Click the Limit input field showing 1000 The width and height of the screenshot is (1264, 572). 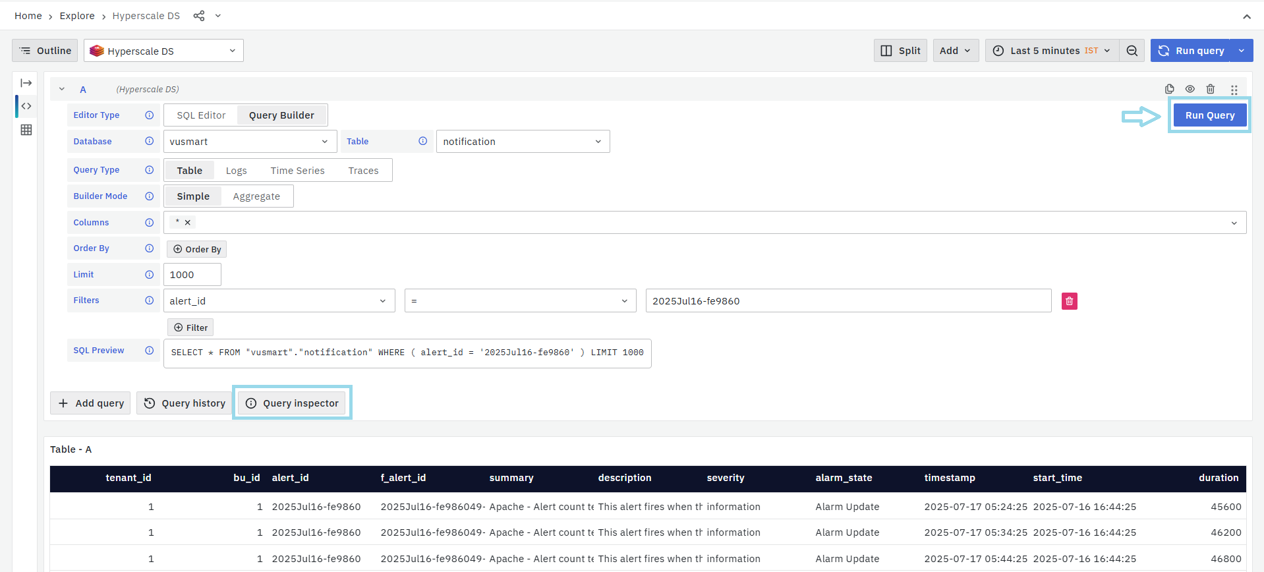point(192,275)
